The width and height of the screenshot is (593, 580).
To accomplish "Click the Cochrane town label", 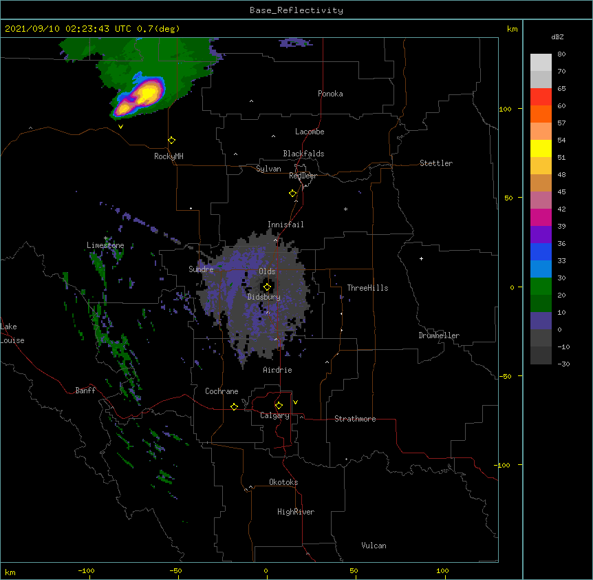I will tap(222, 391).
